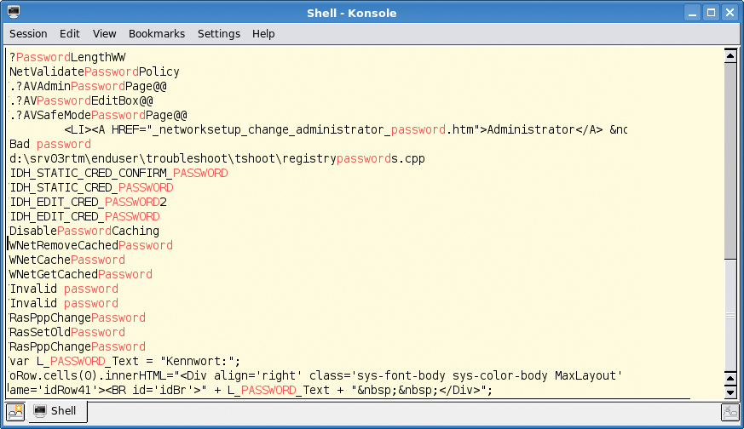Click the vertical scrollbar handle
Screen dimensions: 744x429
coord(730,161)
